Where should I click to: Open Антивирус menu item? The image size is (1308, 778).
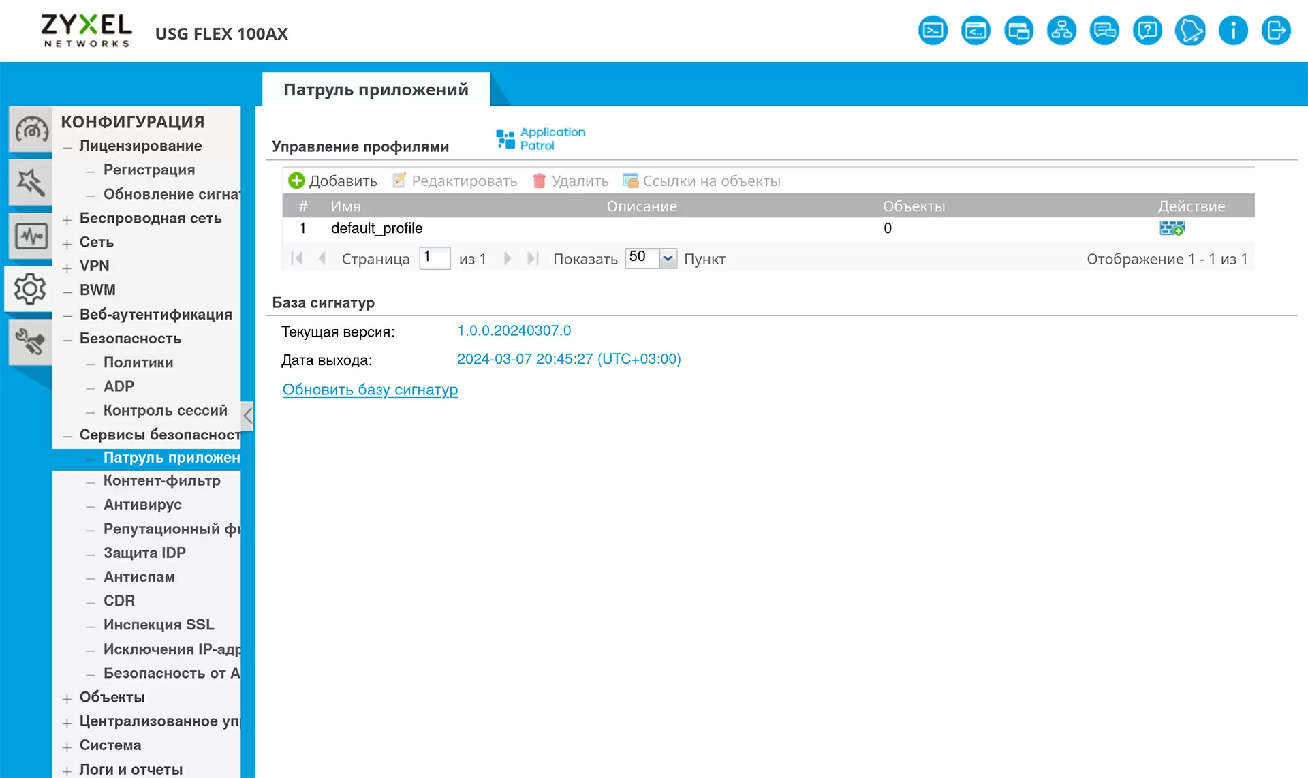click(x=142, y=505)
